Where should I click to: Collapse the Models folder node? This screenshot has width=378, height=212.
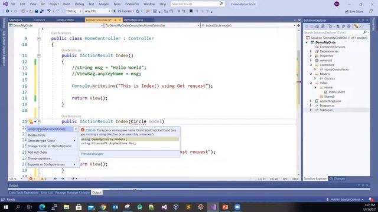[x=311, y=74]
